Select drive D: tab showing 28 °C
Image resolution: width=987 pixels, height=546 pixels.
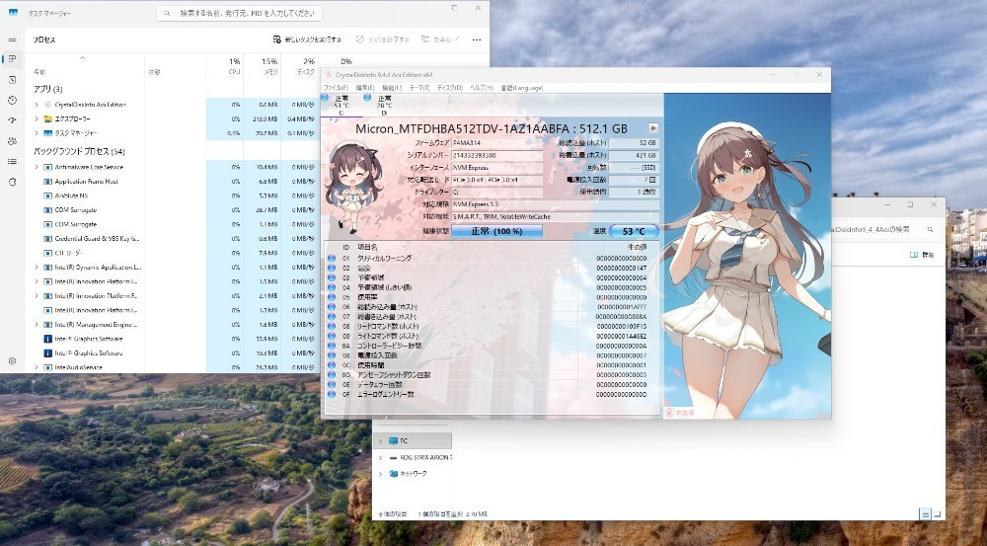click(384, 106)
